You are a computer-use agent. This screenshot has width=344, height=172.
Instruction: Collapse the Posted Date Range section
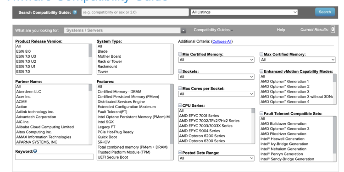pyautogui.click(x=180, y=152)
